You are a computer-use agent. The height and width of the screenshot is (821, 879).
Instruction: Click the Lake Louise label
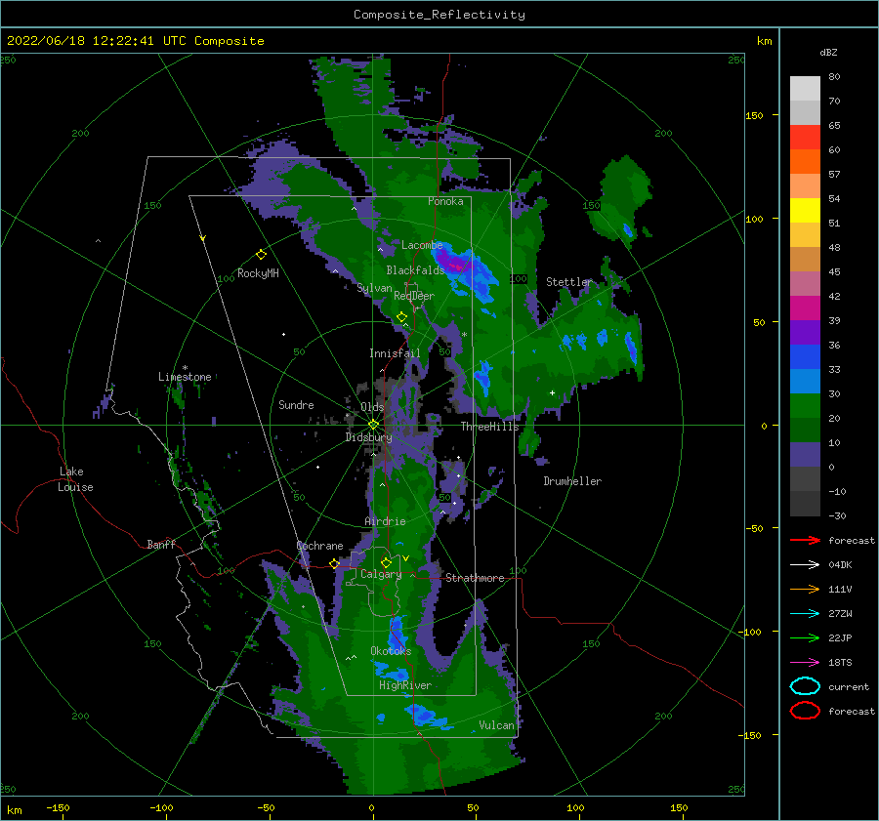(75, 479)
